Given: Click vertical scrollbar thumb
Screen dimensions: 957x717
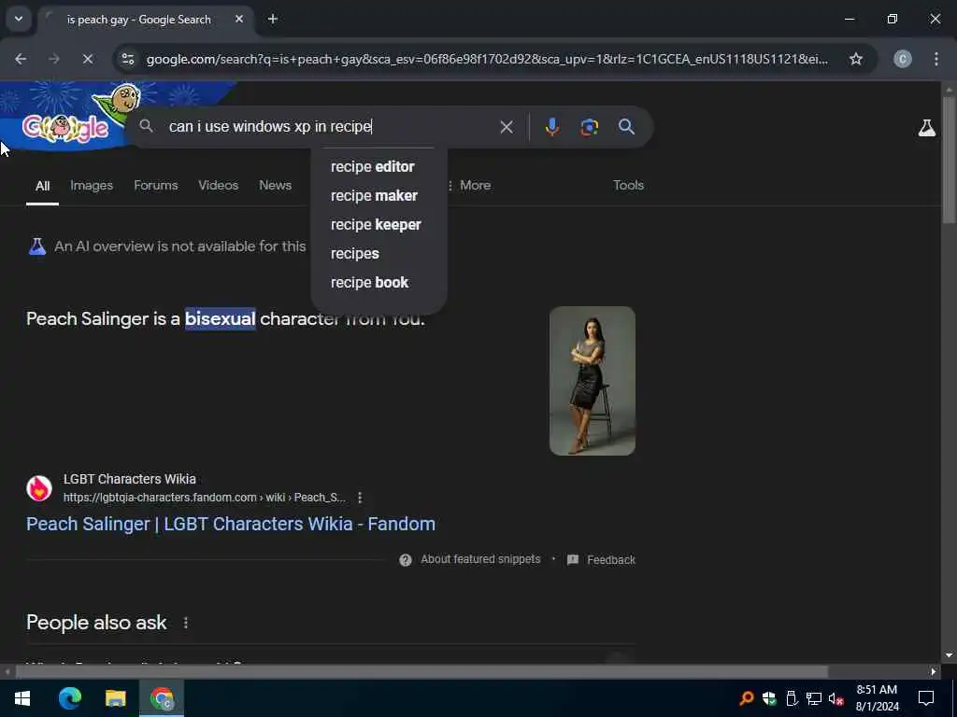Looking at the screenshot, I should (x=949, y=160).
